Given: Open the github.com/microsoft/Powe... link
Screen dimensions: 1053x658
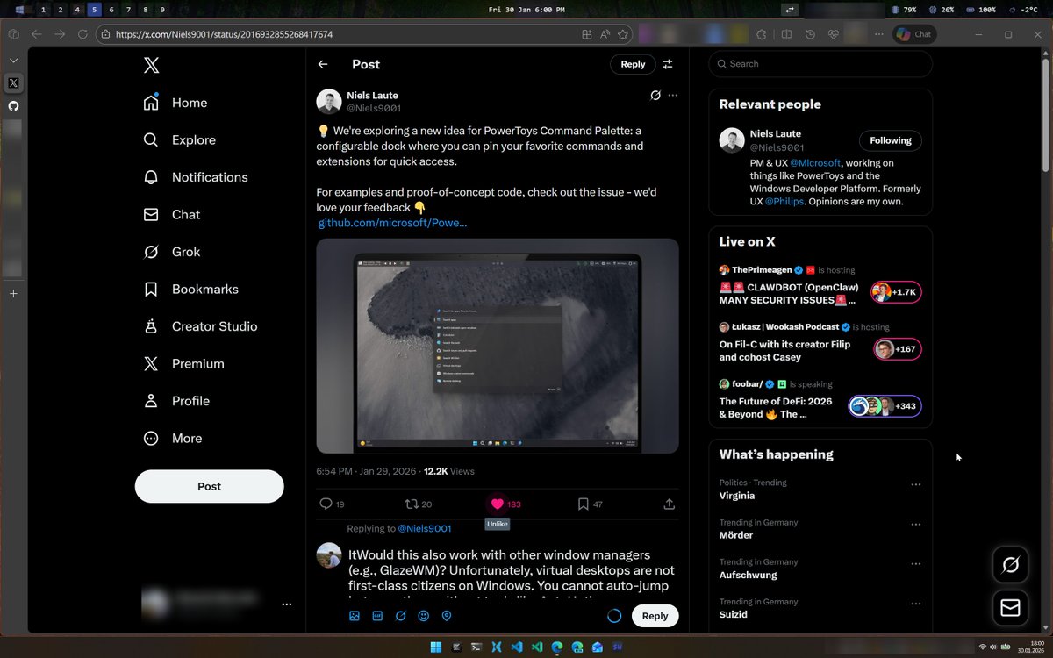Looking at the screenshot, I should click(392, 223).
